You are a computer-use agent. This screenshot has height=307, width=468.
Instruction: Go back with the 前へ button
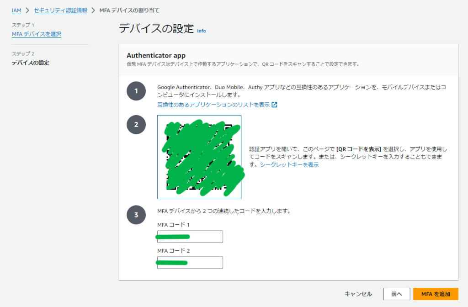[x=394, y=294]
